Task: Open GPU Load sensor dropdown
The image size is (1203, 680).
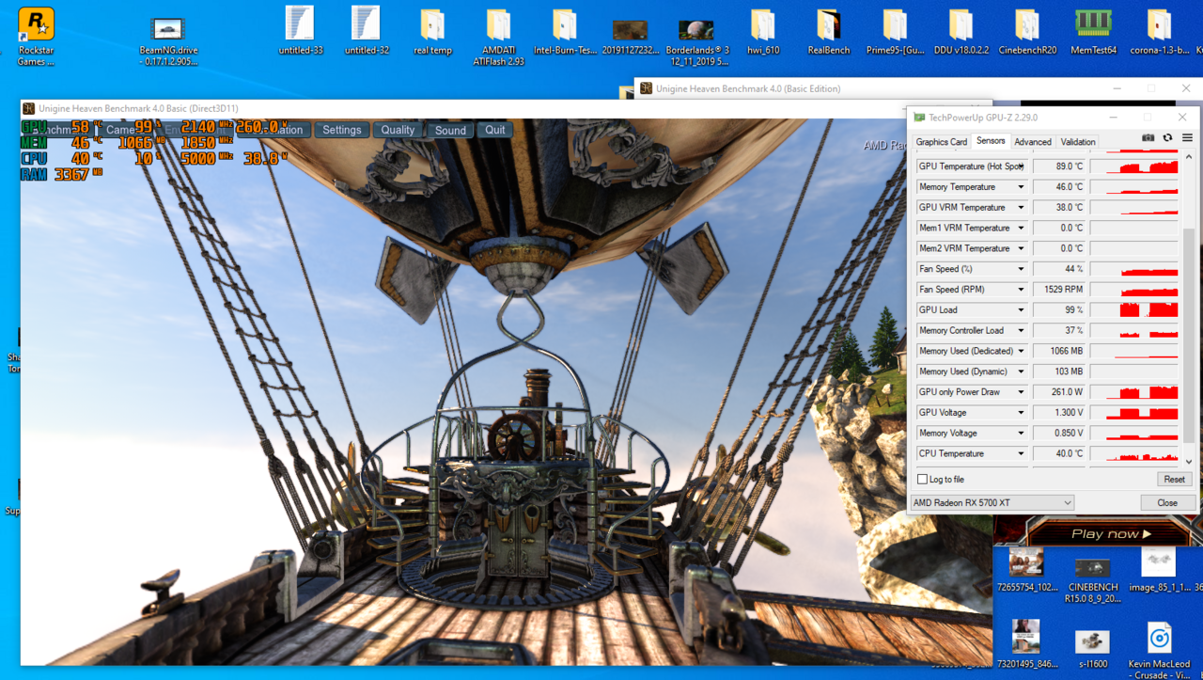Action: tap(1021, 310)
